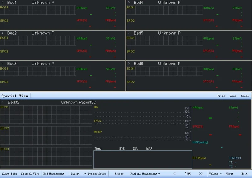Expand the Bed4 panel chevron
252x178 pixels.
pyautogui.click(x=129, y=3)
